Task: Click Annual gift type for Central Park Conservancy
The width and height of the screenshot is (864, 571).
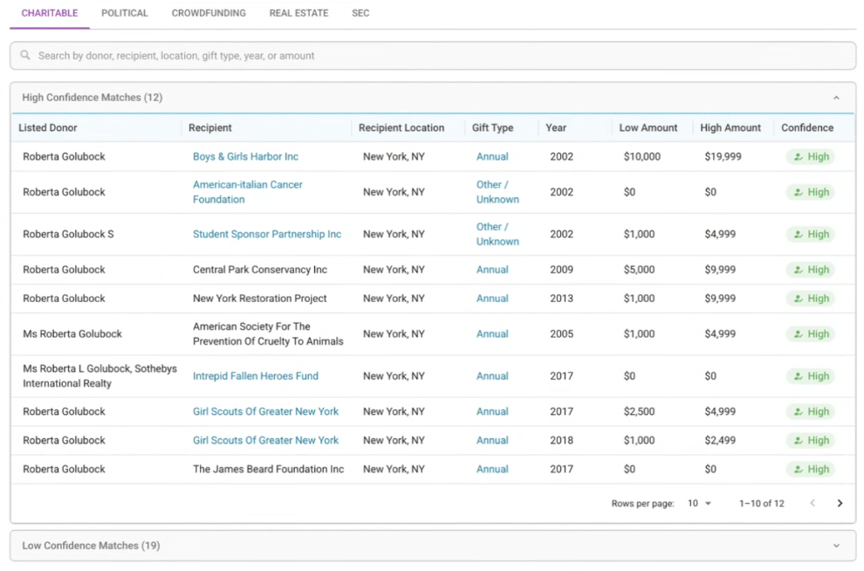Action: [x=492, y=270]
